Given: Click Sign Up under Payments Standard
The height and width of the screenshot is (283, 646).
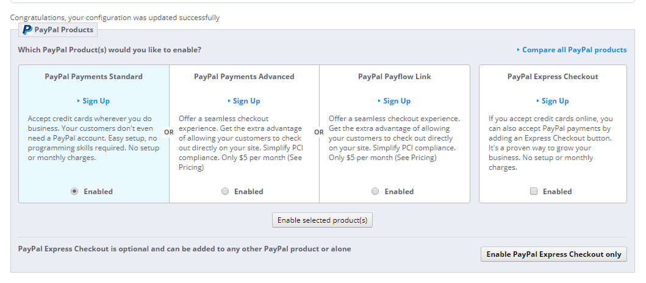Looking at the screenshot, I should click(x=96, y=101).
